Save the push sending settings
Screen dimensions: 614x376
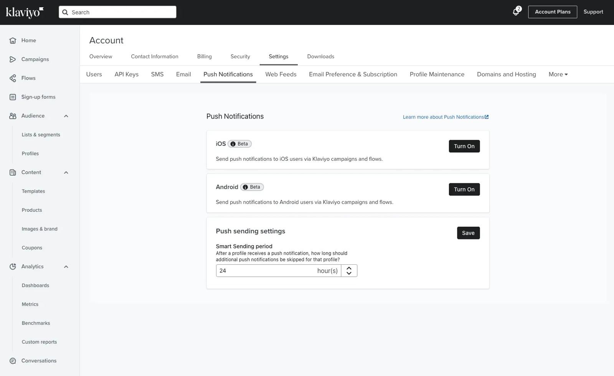click(468, 233)
